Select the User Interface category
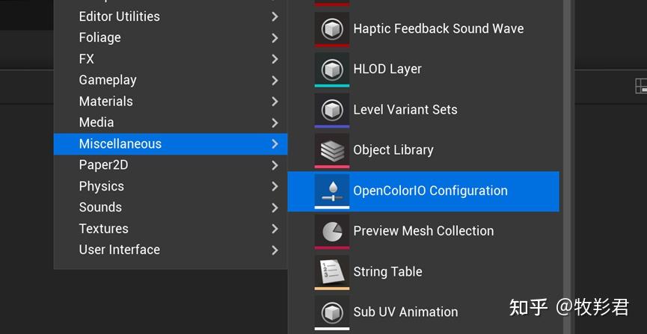Image resolution: width=647 pixels, height=334 pixels. [x=120, y=250]
